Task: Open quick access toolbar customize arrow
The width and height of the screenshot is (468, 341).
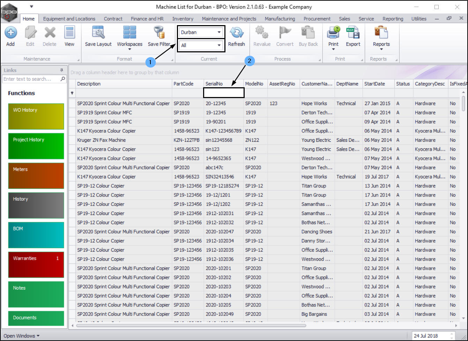Action: (x=31, y=6)
